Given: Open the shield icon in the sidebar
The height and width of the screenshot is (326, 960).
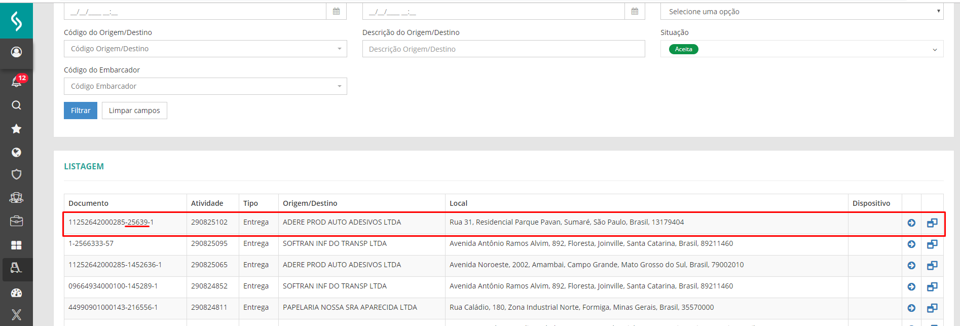Looking at the screenshot, I should [x=17, y=174].
